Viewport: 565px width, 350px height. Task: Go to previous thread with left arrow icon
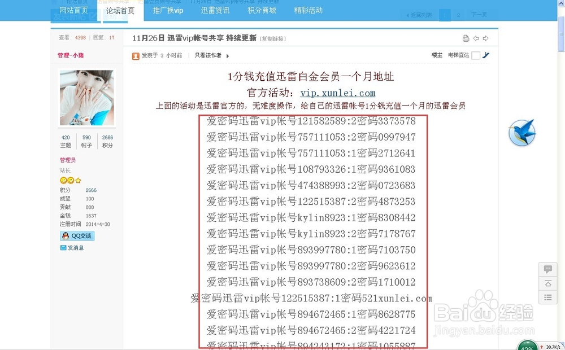476,38
